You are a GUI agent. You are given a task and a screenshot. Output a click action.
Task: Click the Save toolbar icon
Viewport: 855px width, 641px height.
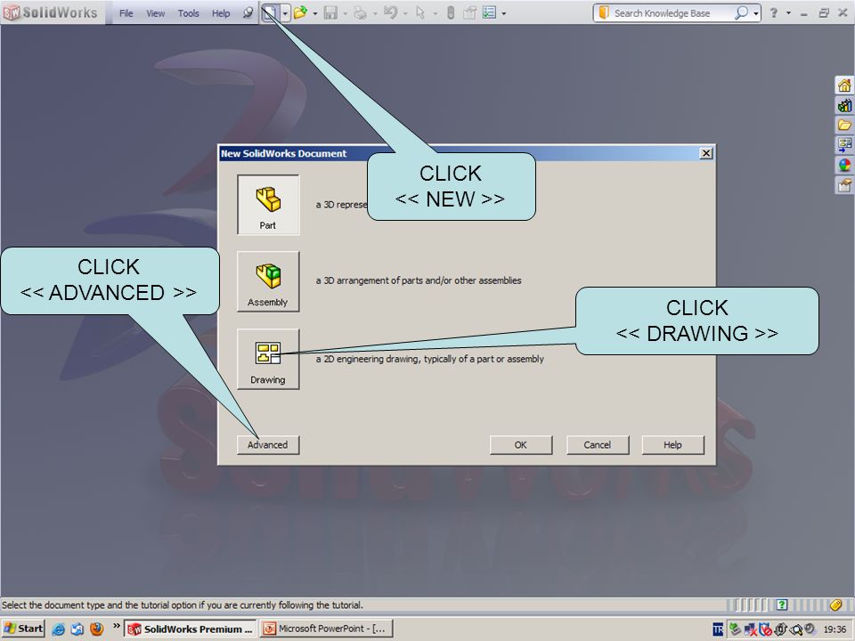click(330, 12)
